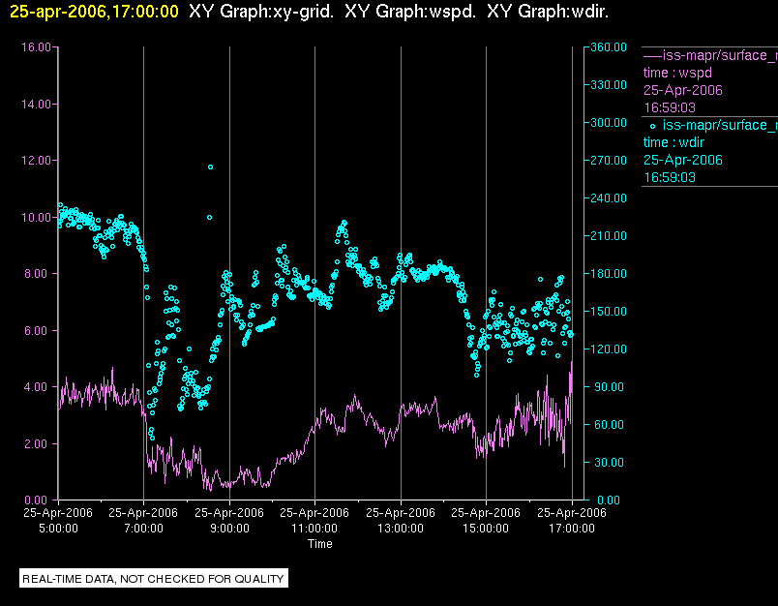The image size is (778, 606).
Task: Click the 150.00 wind direction axis label
Action: (x=609, y=311)
